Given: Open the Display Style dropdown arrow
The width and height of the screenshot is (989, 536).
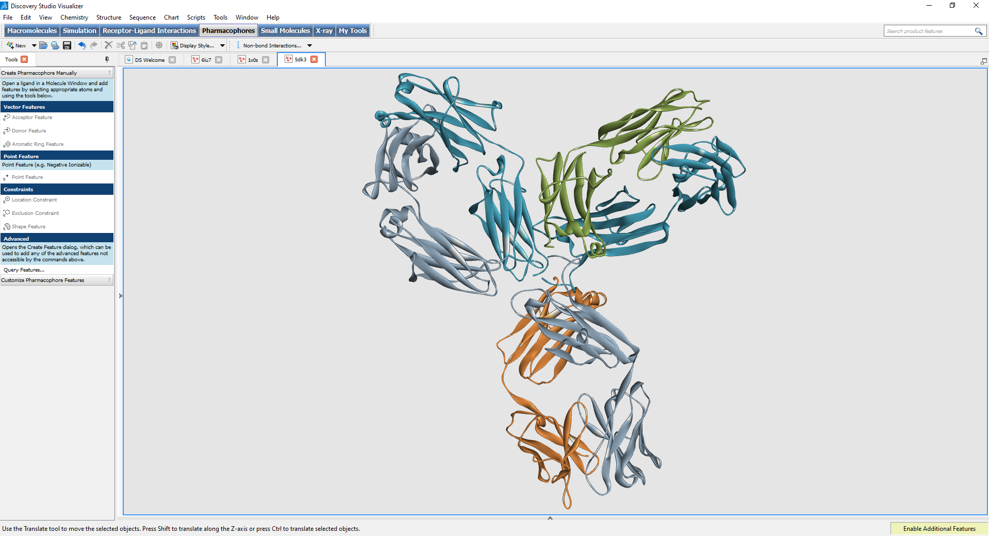Looking at the screenshot, I should point(222,45).
